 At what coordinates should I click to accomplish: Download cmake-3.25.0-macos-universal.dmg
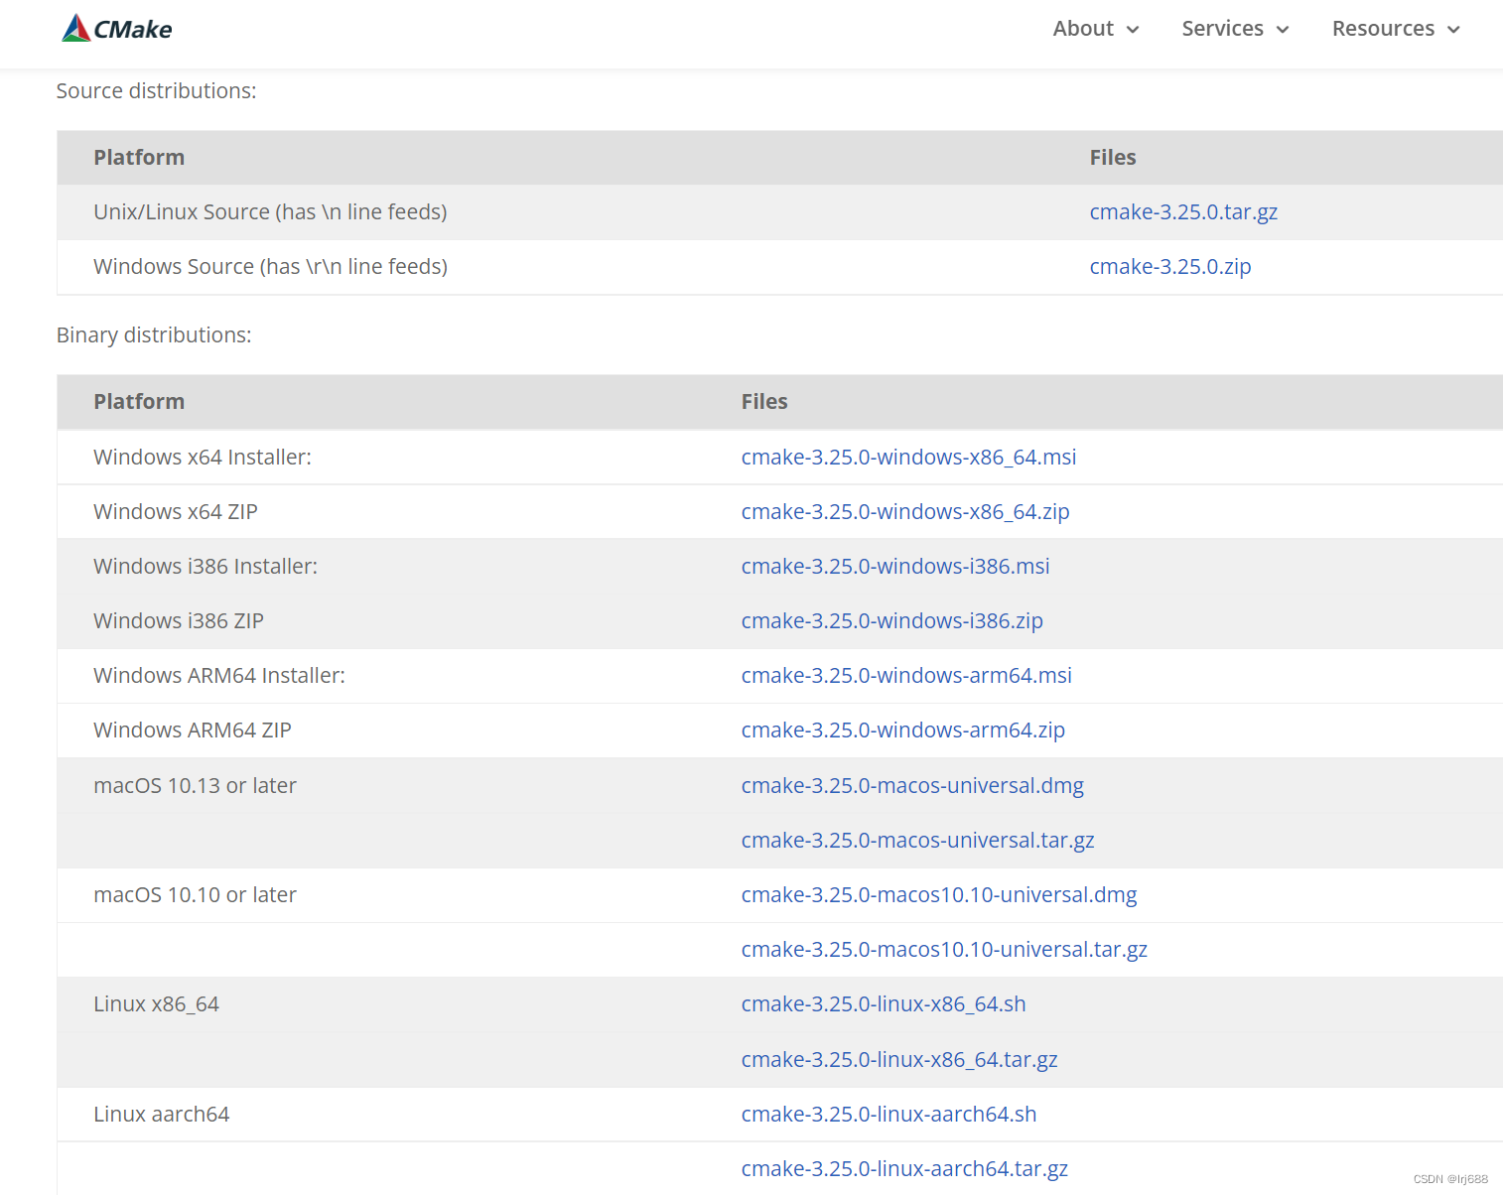coord(912,785)
